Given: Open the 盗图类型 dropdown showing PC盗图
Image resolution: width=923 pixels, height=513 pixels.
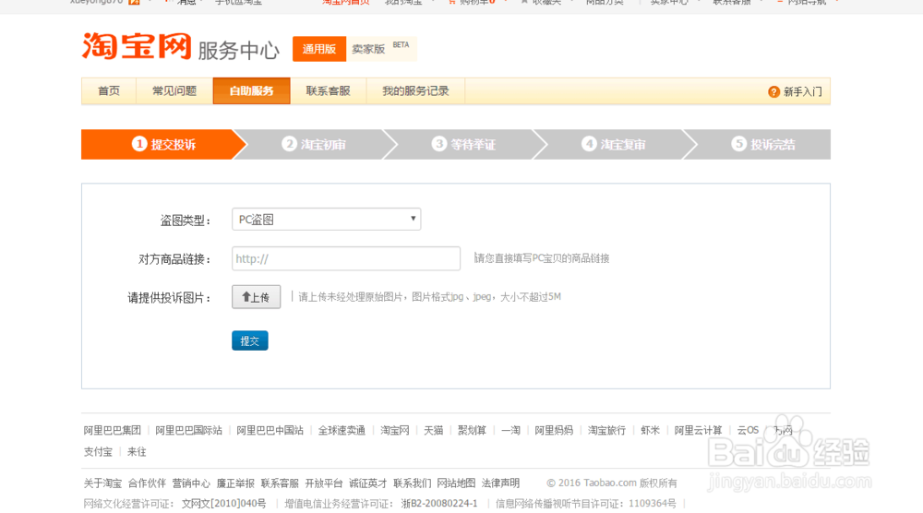Looking at the screenshot, I should 326,220.
